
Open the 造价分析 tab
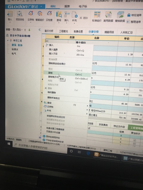click(x=49, y=31)
